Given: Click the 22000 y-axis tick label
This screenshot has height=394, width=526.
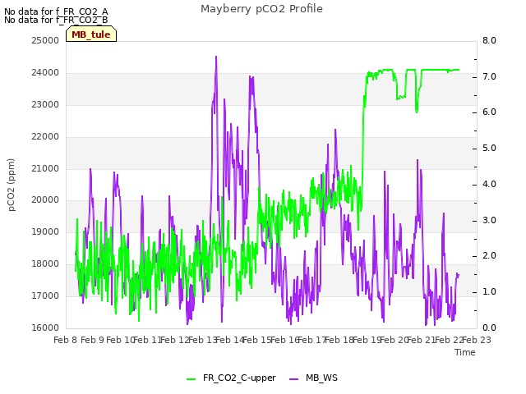Looking at the screenshot, I should [x=45, y=137].
